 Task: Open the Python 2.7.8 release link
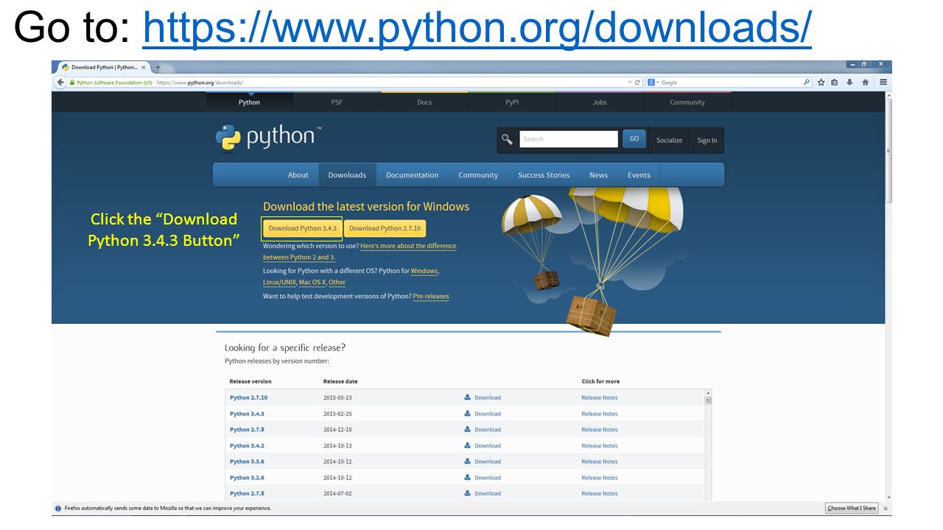click(x=247, y=494)
